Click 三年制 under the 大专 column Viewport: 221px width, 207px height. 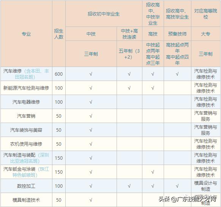pyautogui.click(x=206, y=54)
